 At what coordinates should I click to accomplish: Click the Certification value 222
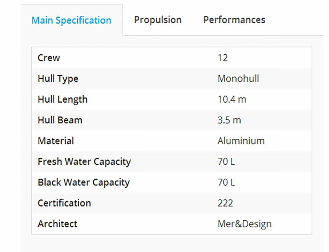(x=225, y=203)
